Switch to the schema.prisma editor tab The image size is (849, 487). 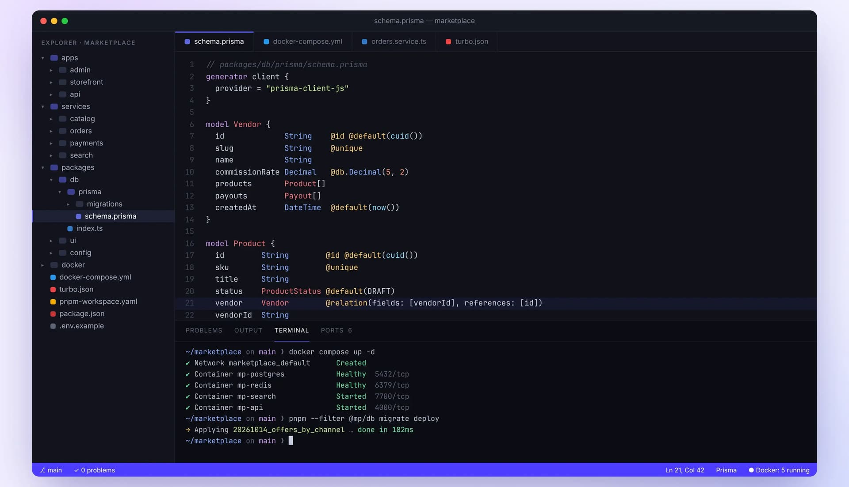click(214, 42)
